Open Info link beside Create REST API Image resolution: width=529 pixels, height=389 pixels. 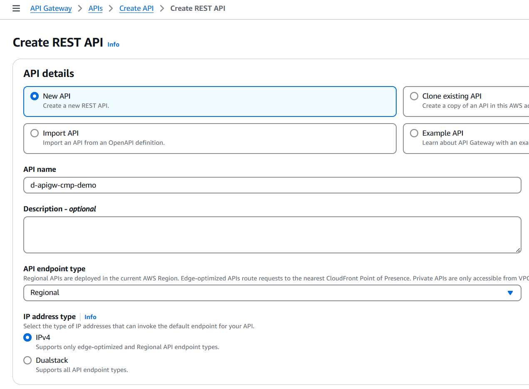coord(113,45)
